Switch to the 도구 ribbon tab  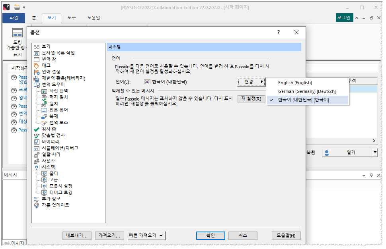tap(72, 18)
